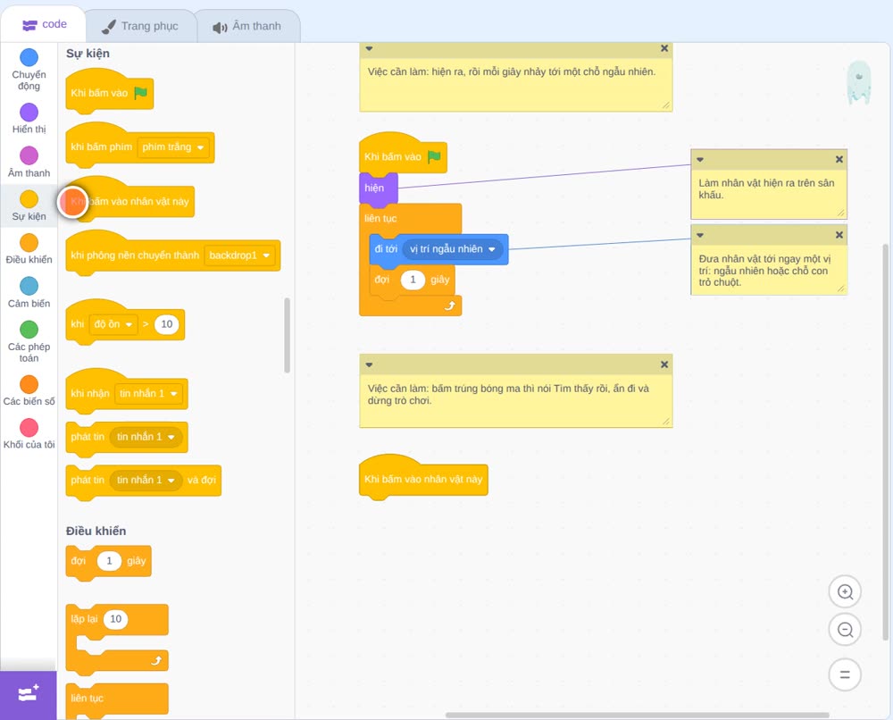Reset workspace zoom with equals icon
Viewport: 893px width, 720px height.
pos(845,674)
